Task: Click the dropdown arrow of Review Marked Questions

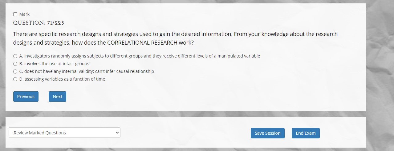Action: pyautogui.click(x=117, y=133)
